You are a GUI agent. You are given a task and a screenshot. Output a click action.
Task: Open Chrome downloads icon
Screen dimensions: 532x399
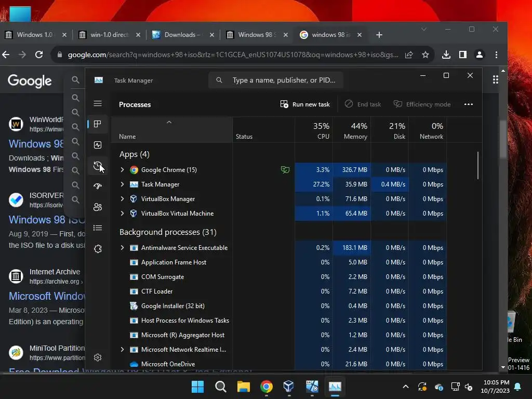(x=446, y=55)
